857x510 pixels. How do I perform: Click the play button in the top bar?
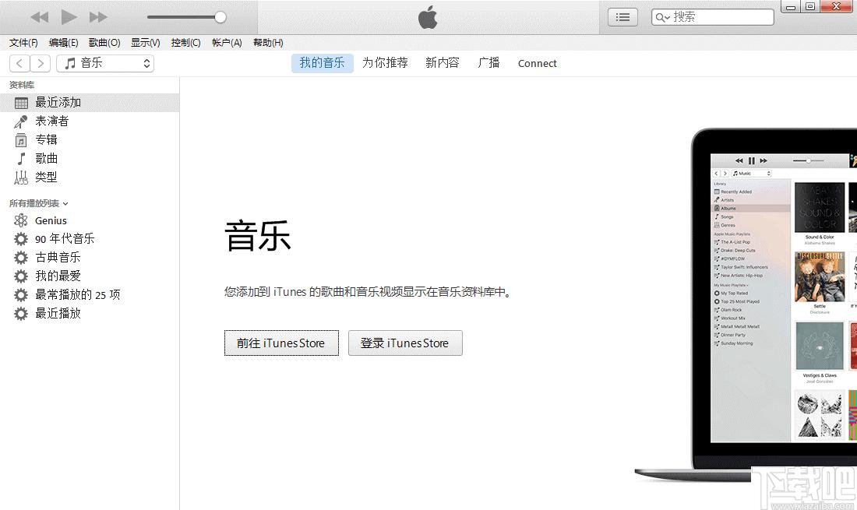pos(69,17)
